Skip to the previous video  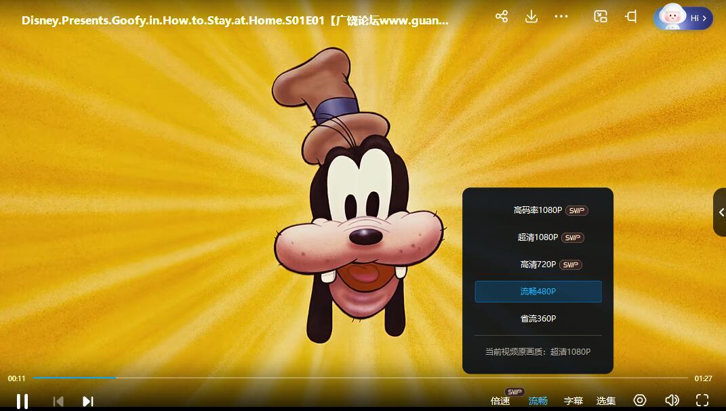(x=58, y=402)
